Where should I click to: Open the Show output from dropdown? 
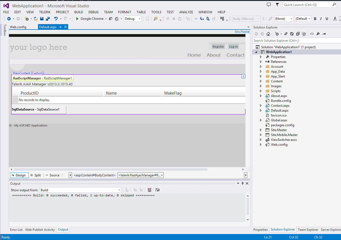tap(80, 190)
